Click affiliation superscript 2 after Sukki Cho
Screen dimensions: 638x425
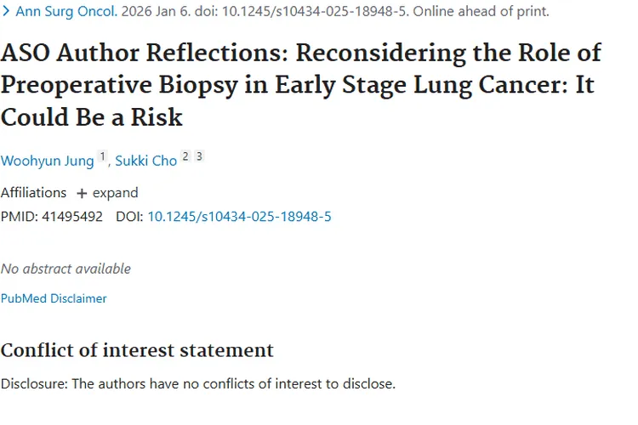(185, 157)
